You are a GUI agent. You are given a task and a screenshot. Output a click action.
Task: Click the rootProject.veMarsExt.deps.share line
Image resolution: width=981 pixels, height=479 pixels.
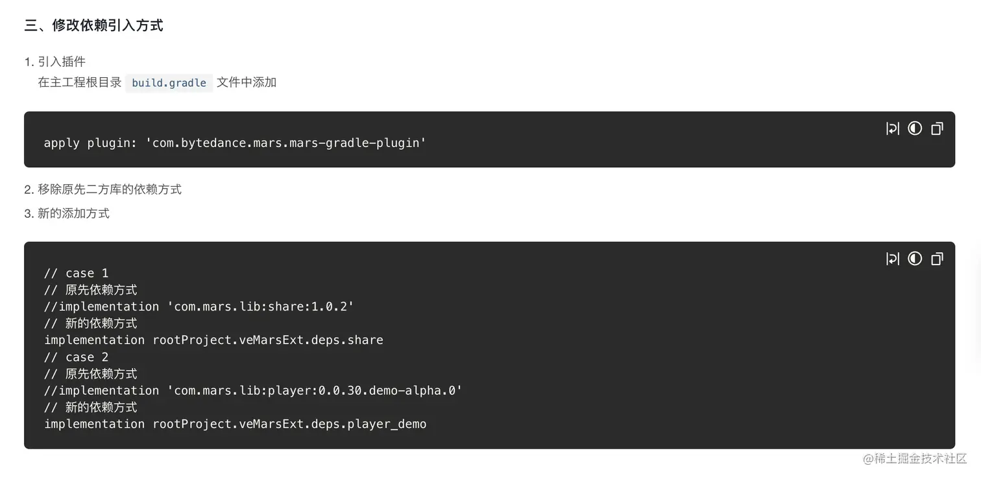click(x=213, y=340)
